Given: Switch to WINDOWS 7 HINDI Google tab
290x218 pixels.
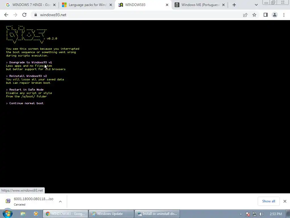Looking at the screenshot, I should 31,5.
